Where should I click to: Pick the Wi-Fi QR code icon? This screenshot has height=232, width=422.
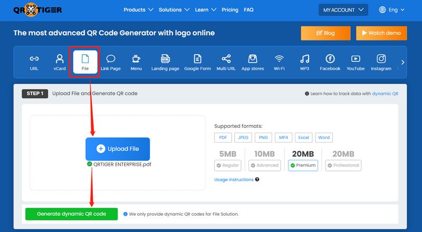[279, 59]
